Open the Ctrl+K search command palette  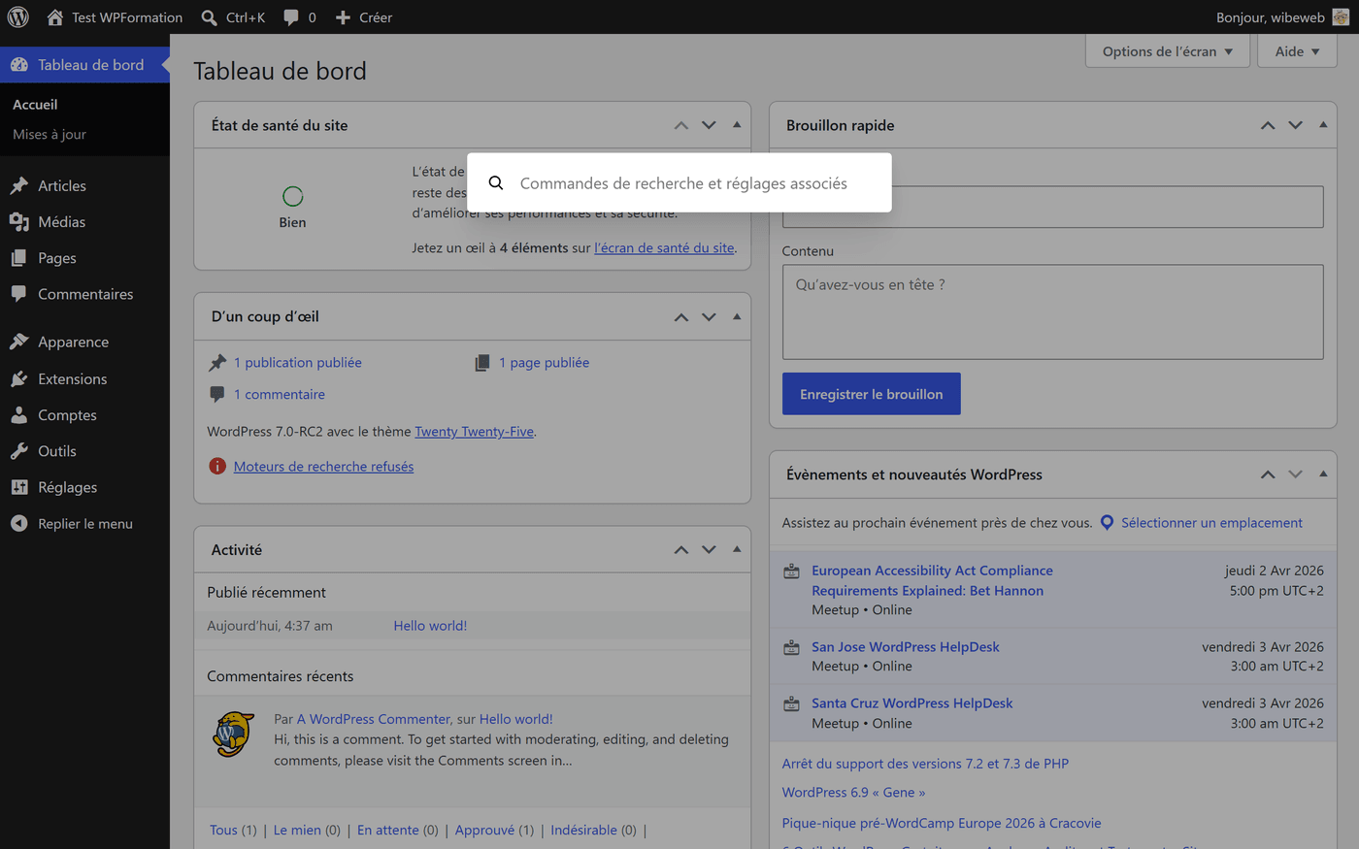[234, 17]
